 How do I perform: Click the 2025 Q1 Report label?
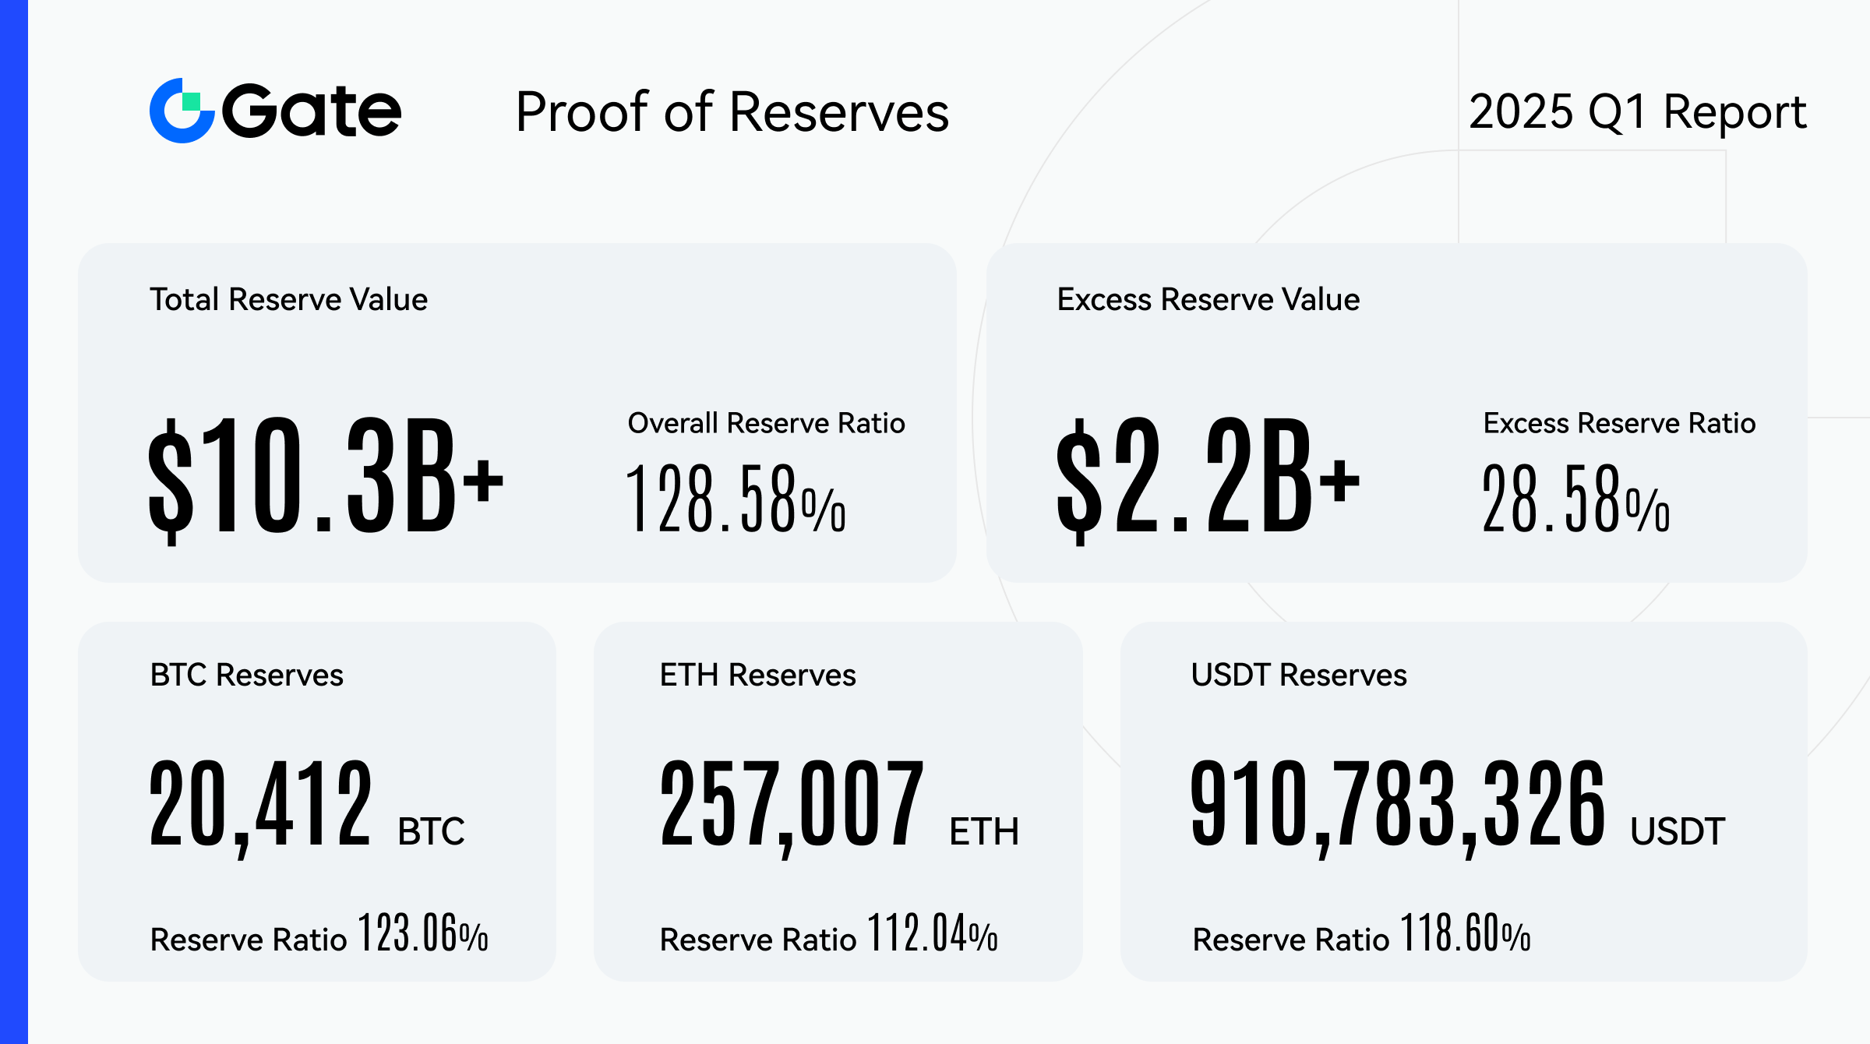coord(1637,112)
